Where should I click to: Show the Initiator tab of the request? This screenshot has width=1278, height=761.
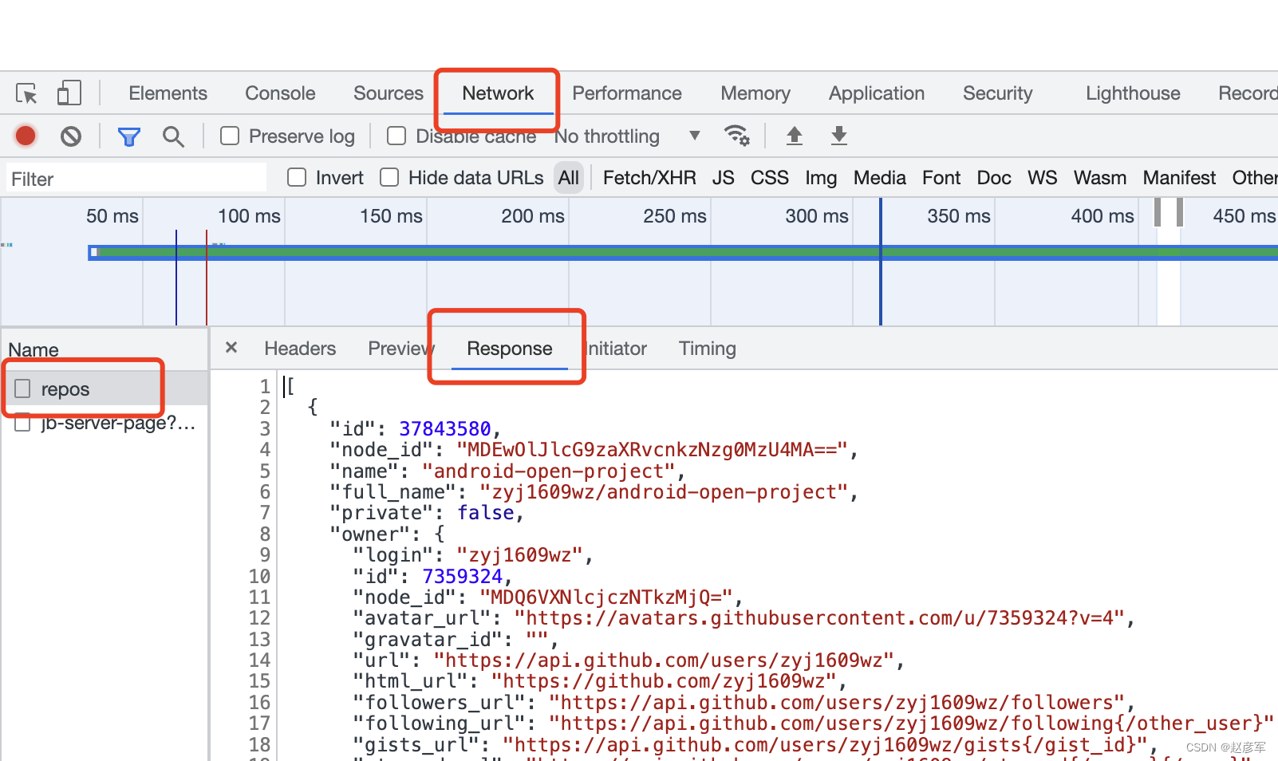coord(615,349)
